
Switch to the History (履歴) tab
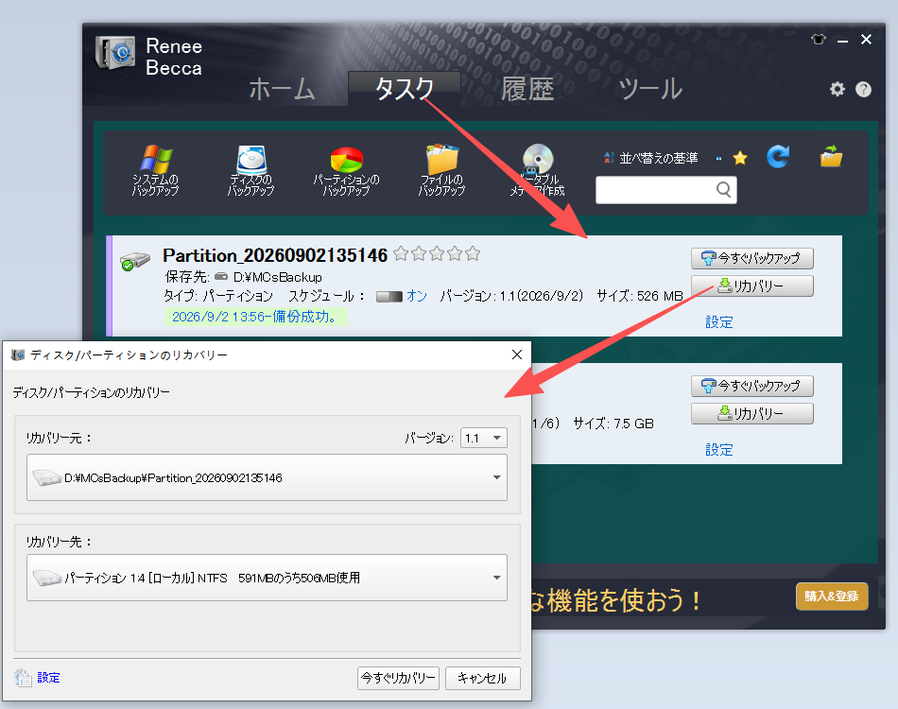tap(527, 90)
